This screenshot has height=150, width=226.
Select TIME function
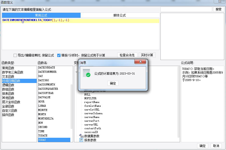coord(54,131)
